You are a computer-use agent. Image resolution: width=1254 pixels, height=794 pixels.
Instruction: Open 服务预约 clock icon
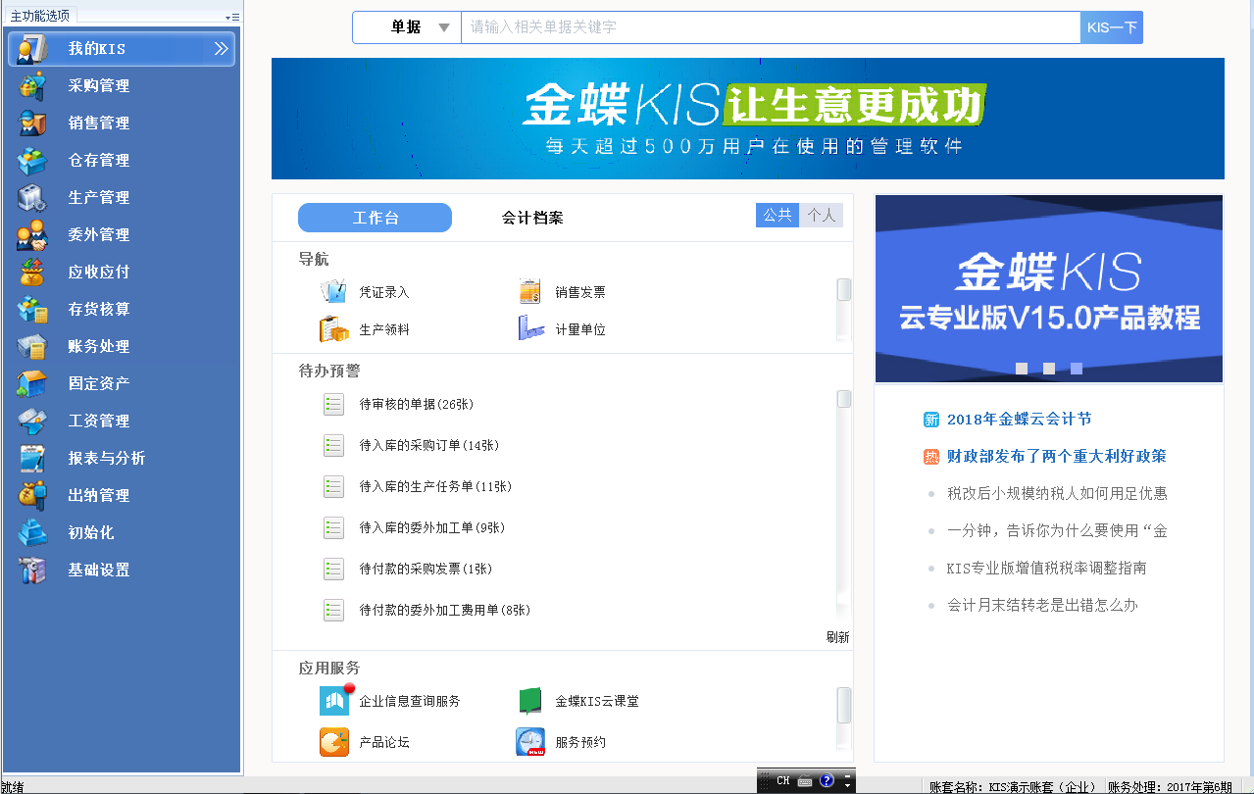[530, 742]
